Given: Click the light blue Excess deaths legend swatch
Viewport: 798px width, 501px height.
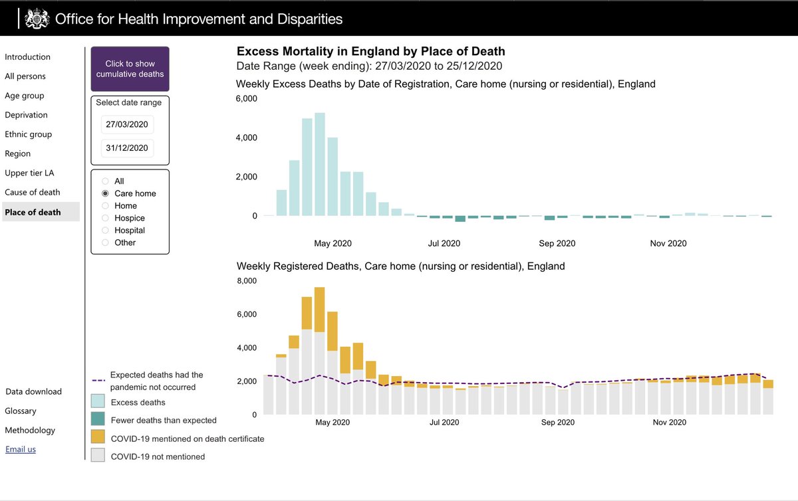Looking at the screenshot, I should [x=98, y=402].
